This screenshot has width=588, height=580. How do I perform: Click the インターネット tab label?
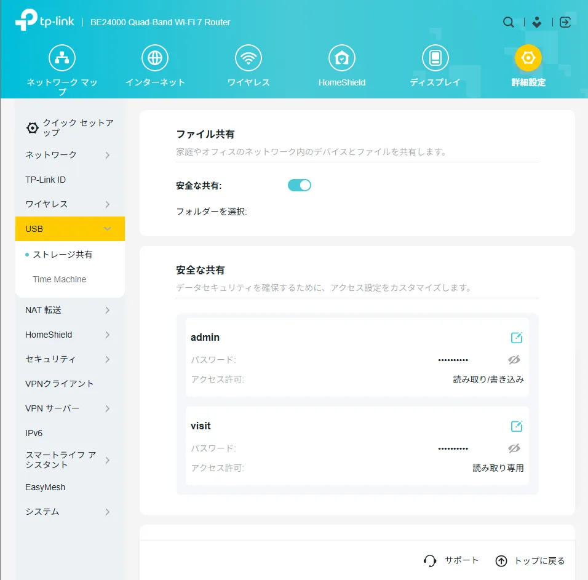155,82
